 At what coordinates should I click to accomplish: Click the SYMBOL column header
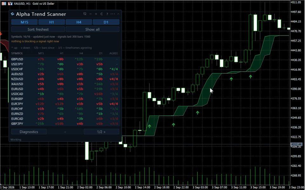[17, 53]
